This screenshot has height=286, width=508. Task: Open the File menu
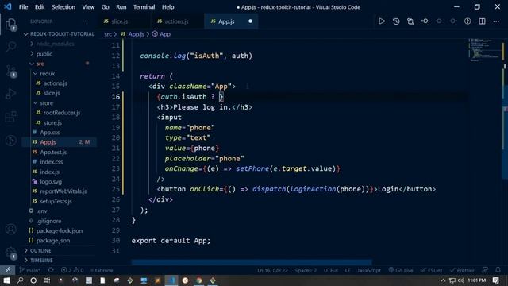tap(23, 7)
